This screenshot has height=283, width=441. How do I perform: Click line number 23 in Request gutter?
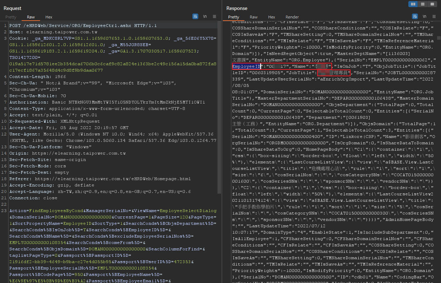coord(4,211)
